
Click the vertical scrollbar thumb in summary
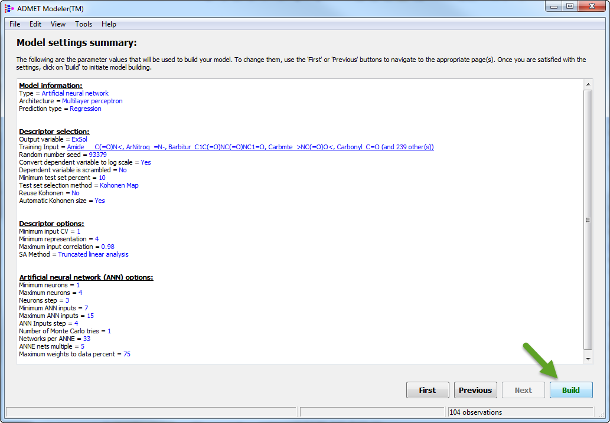click(588, 220)
